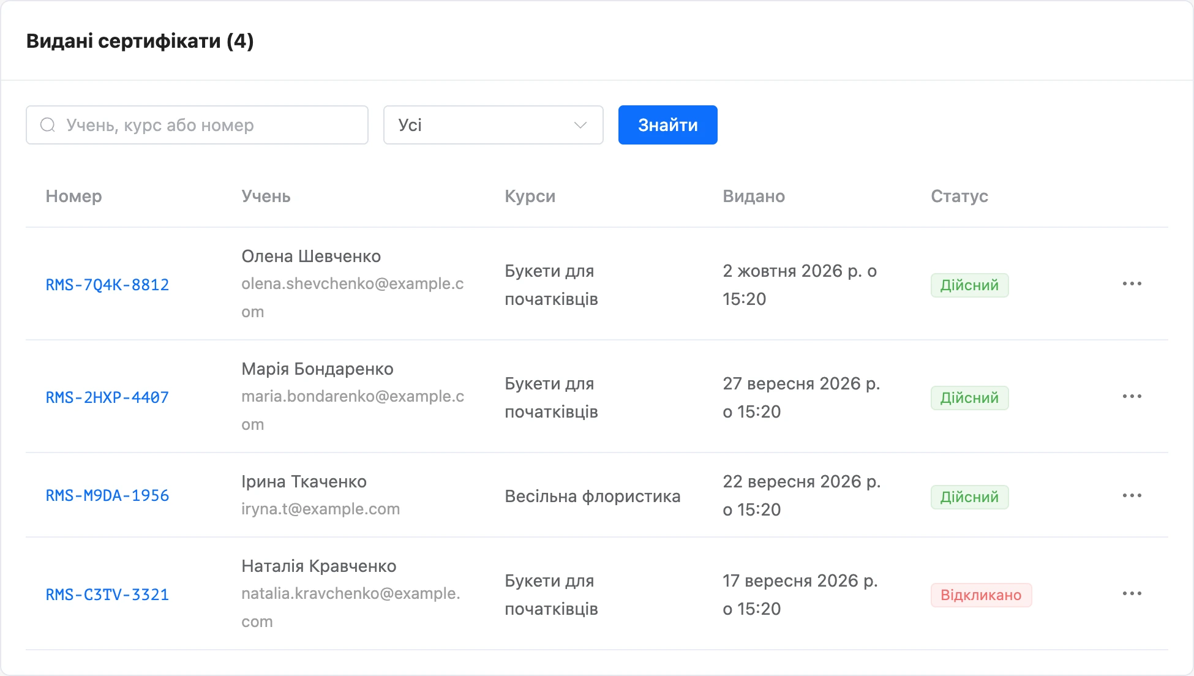Click Букети для початківців in Олена Шевченко row
The width and height of the screenshot is (1194, 676).
pyautogui.click(x=551, y=285)
